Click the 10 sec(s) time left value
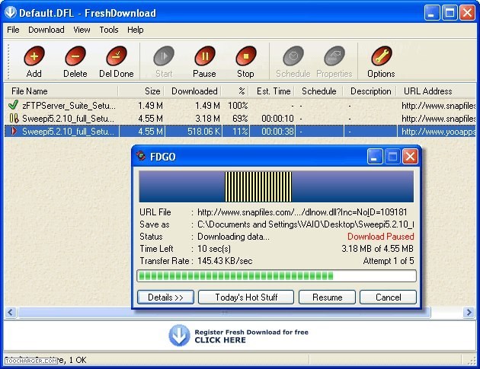 click(x=214, y=249)
